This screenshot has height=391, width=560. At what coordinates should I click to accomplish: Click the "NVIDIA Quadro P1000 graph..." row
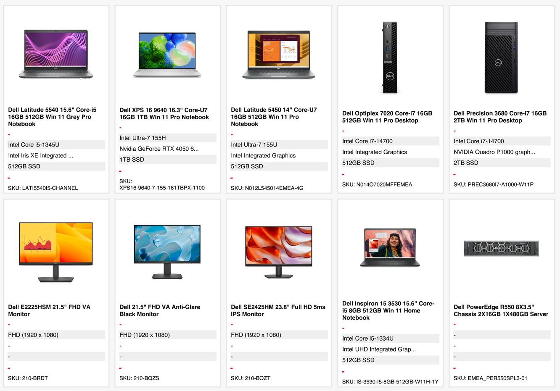tap(502, 152)
